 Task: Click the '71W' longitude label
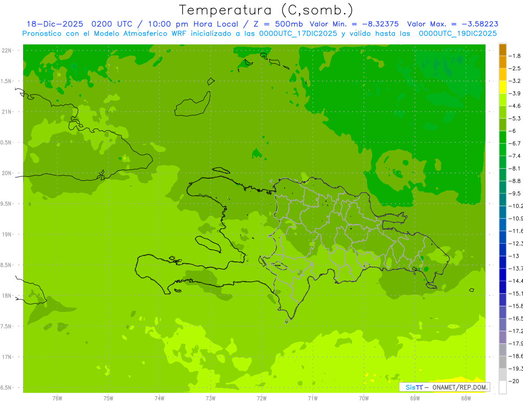312,398
